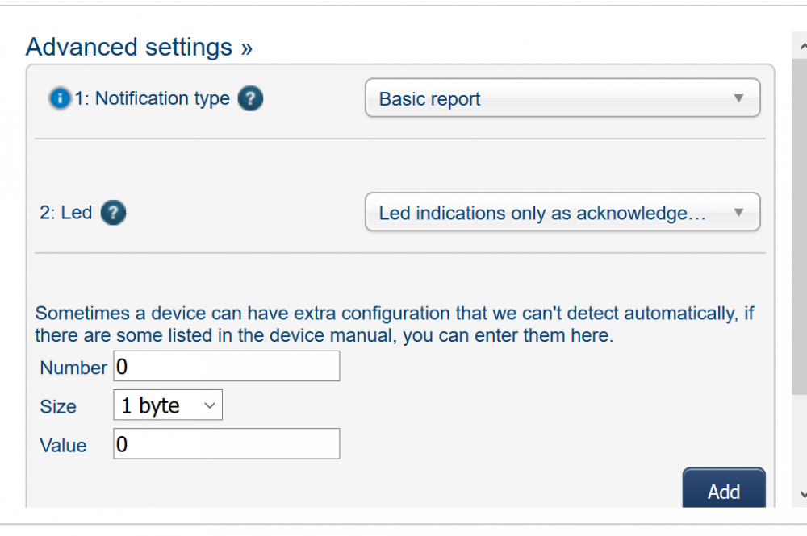Click the blue info icon beside Notification type
Viewport: 807px width, 536px height.
tap(61, 99)
